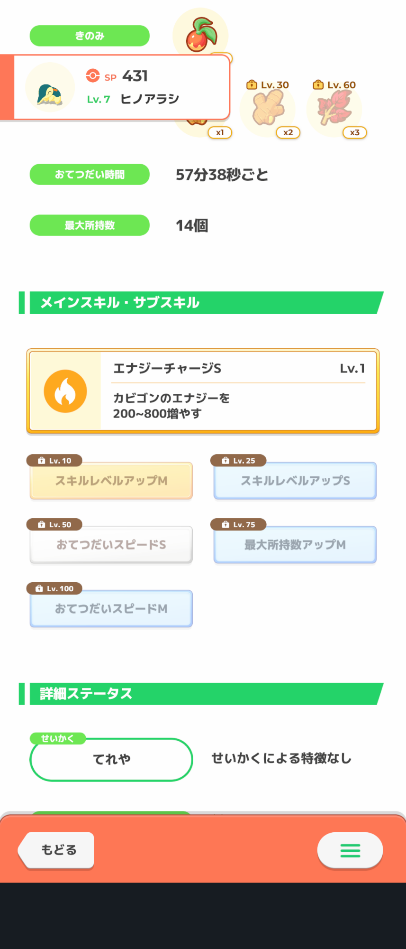
Task: Tap the lock icon on Lv. 60 ingredient
Action: point(318,85)
